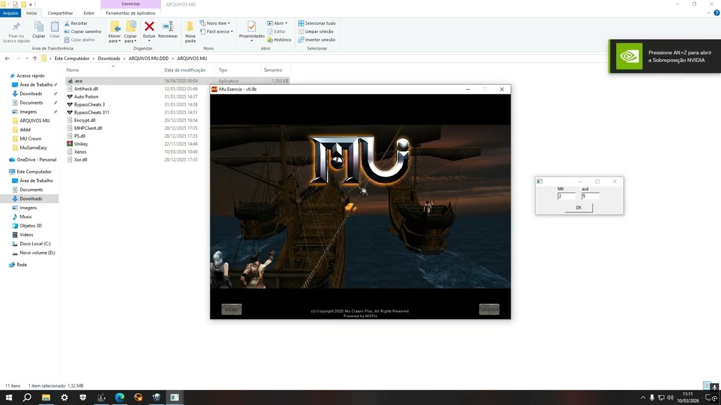This screenshot has width=721, height=405.
Task: Open the Novo item dropdown
Action: click(x=215, y=23)
